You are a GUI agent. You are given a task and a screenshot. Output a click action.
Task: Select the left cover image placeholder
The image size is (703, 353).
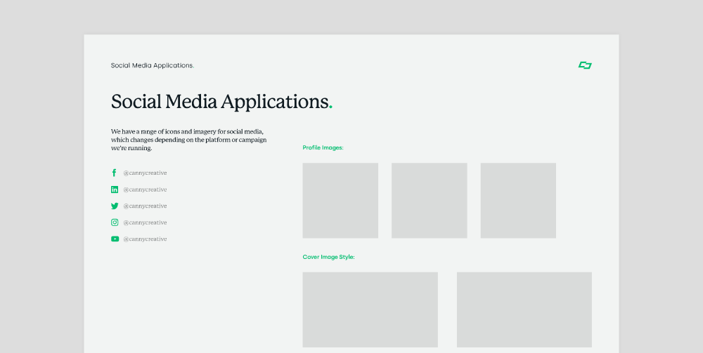(x=370, y=309)
